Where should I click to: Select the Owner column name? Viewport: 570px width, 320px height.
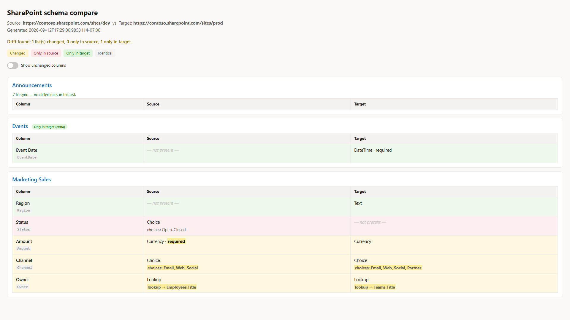tap(23, 280)
